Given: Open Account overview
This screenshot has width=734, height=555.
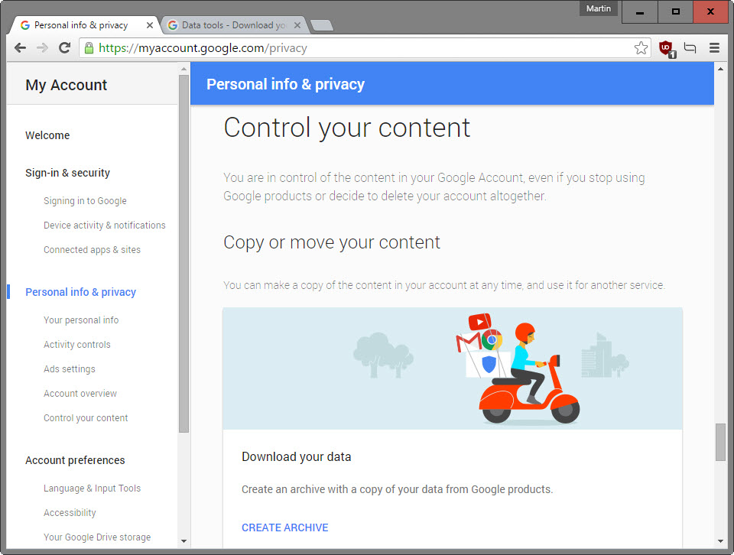Looking at the screenshot, I should [80, 394].
